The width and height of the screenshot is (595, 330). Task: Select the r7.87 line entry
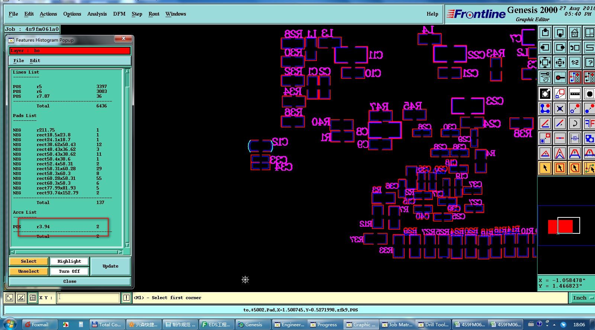60,96
